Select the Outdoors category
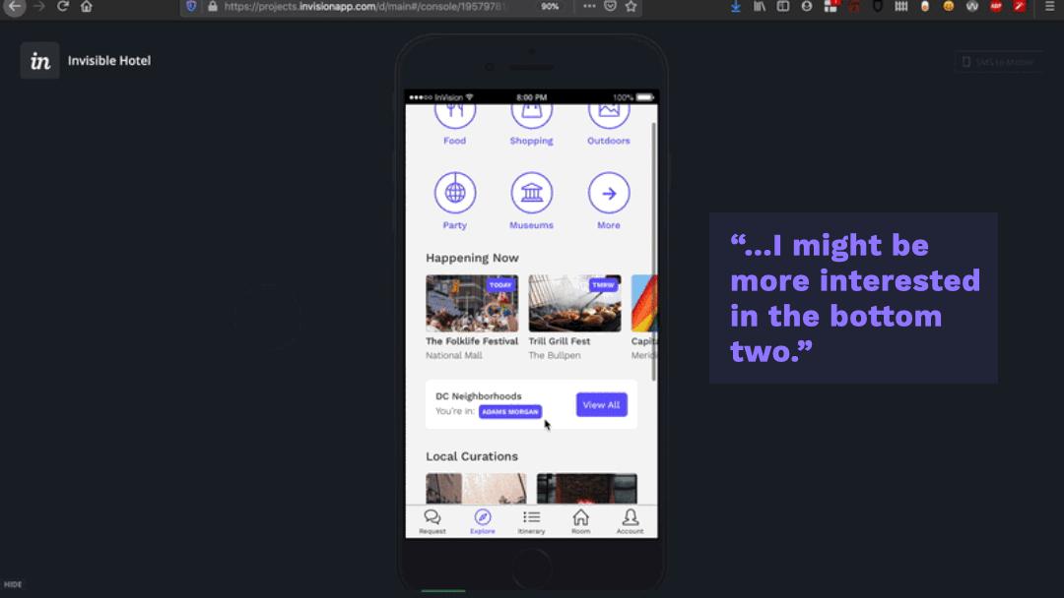 (x=609, y=123)
